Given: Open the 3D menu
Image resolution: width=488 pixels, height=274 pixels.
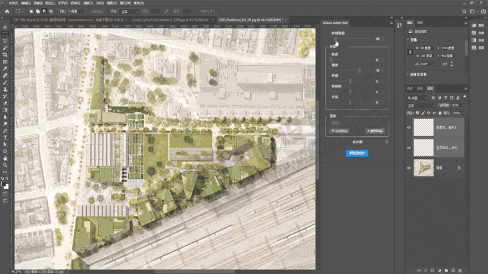Looking at the screenshot, I should click(100, 3).
